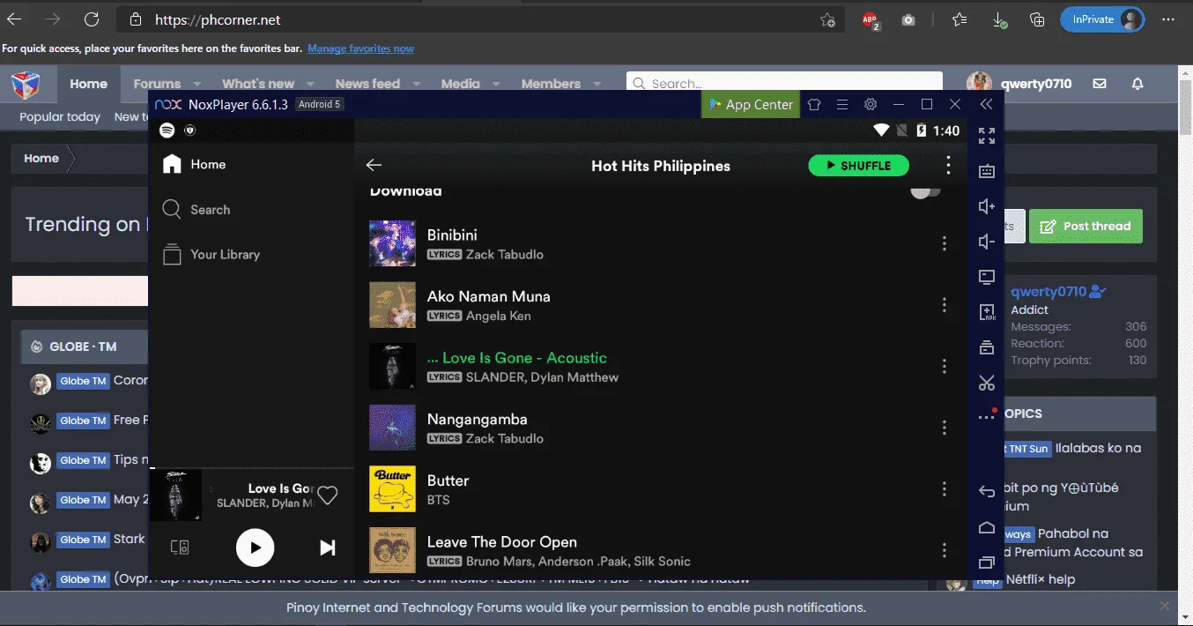Open options for Ako Naman Muna
This screenshot has width=1193, height=626.
pos(944,305)
